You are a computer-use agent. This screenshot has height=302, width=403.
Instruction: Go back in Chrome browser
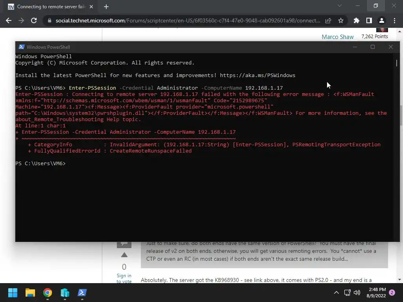[x=9, y=20]
